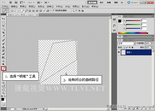Select the Brush tool
The image size is (155, 111).
(3, 44)
